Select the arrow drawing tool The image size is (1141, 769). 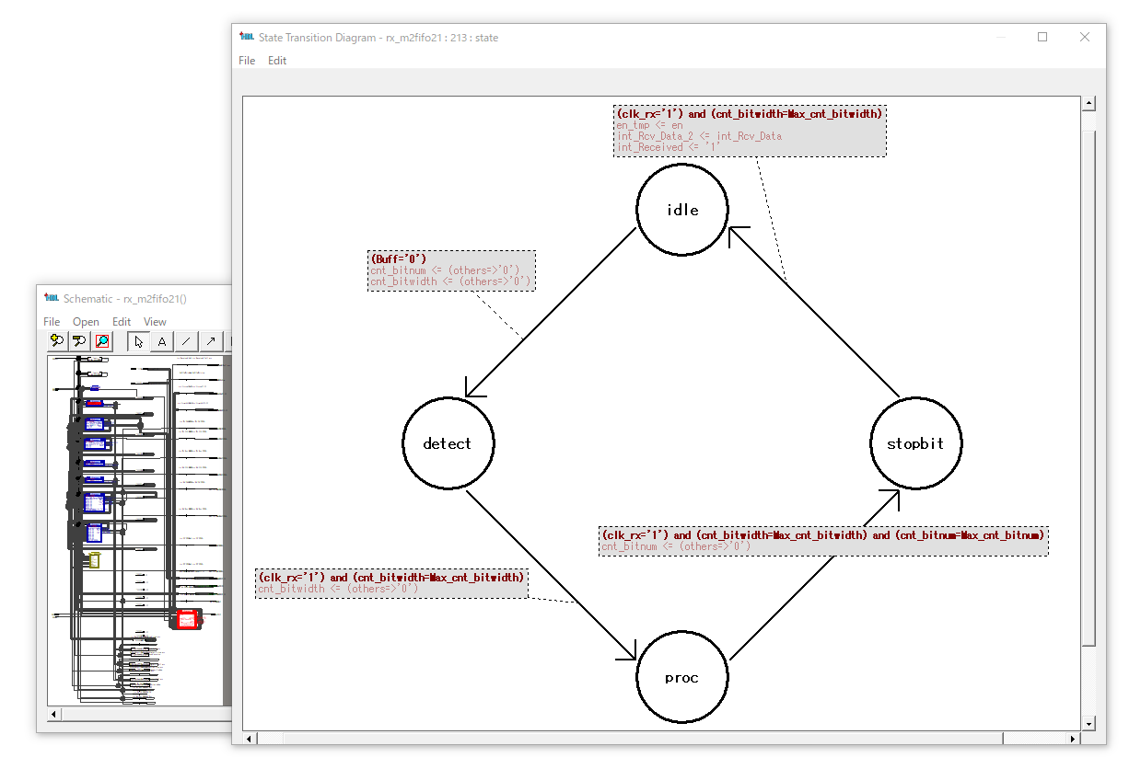coord(210,341)
